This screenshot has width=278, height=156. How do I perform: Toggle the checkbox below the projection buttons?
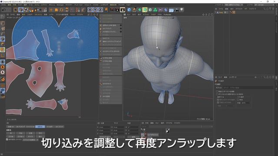(7, 140)
